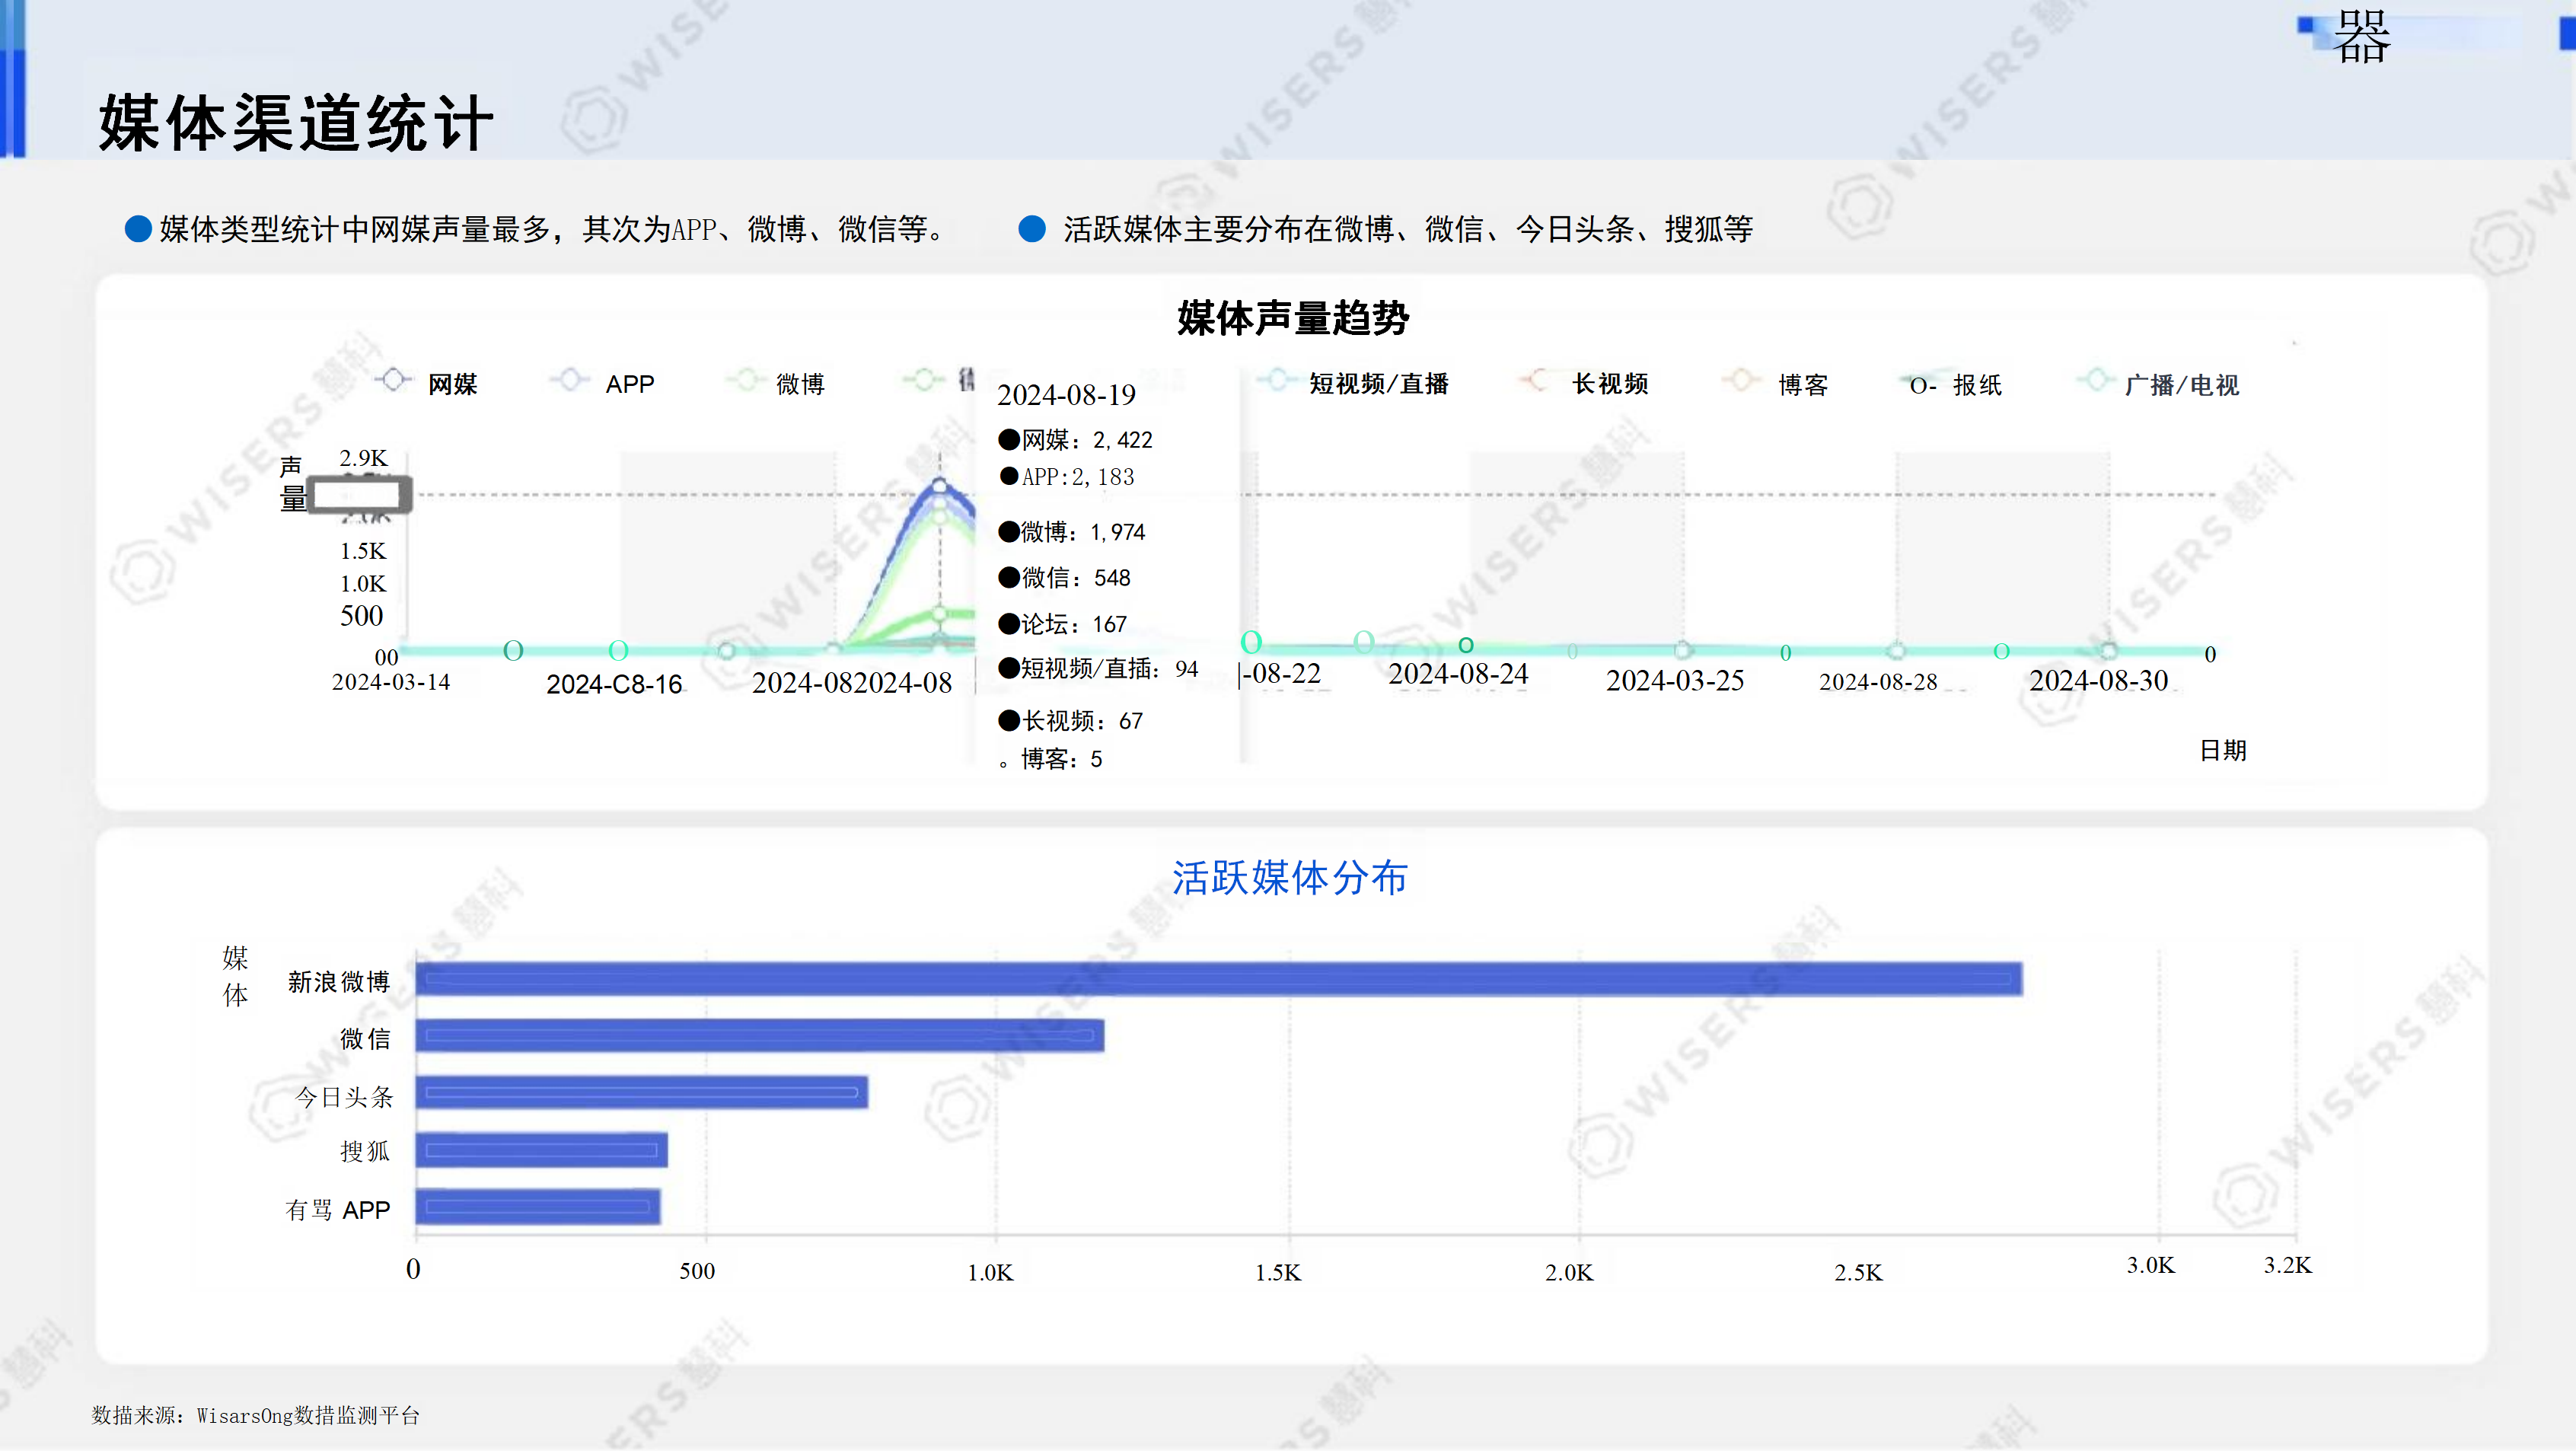
Task: Click tooltip row 短视频/直播: 94
Action: point(1098,669)
